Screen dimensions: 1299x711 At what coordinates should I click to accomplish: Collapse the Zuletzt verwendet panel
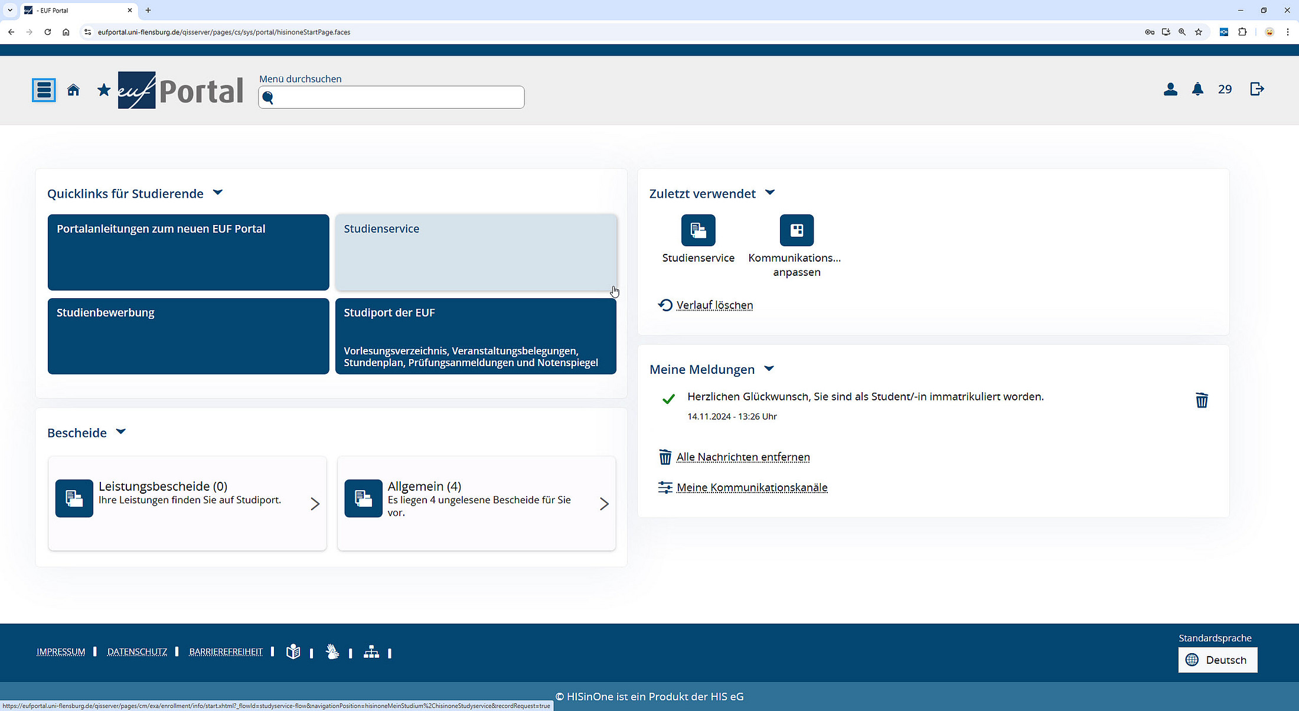[x=770, y=193]
